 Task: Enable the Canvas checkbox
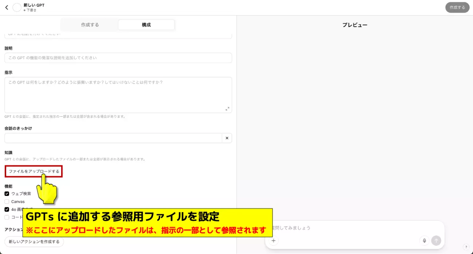tap(7, 202)
